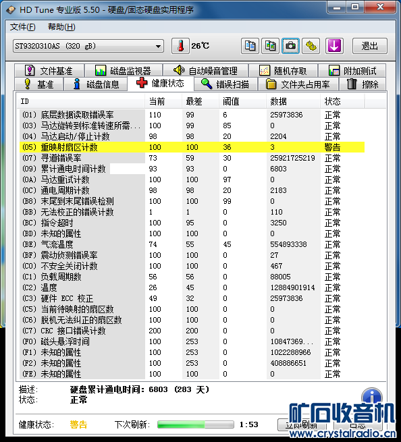This screenshot has width=401, height=442.
Task: Switch to the 磁盘信息 tab
Action: pos(96,84)
